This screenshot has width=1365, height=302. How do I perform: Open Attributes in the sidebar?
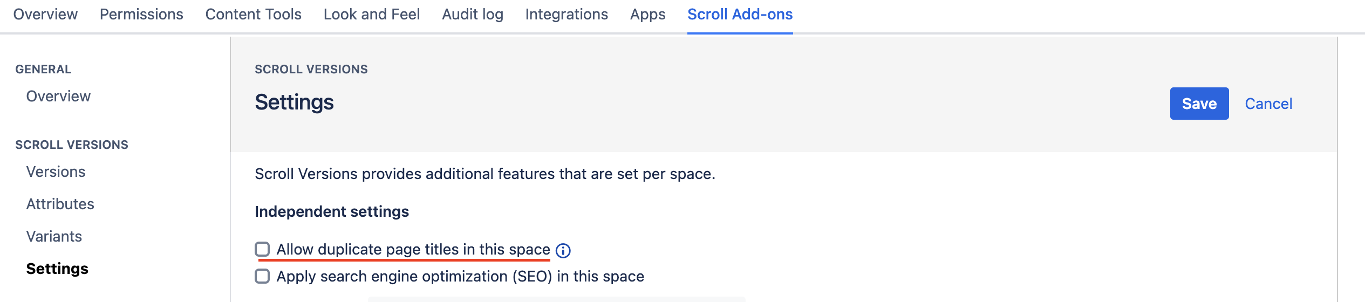(60, 204)
